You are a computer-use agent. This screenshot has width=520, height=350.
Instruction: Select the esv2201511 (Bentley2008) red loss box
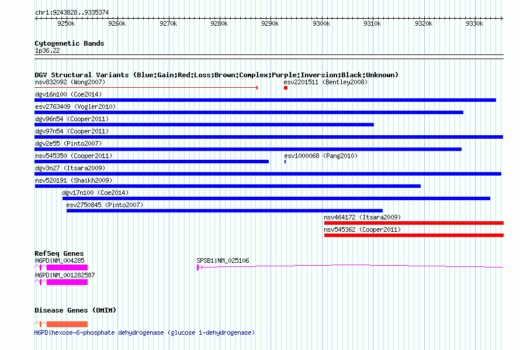[286, 88]
